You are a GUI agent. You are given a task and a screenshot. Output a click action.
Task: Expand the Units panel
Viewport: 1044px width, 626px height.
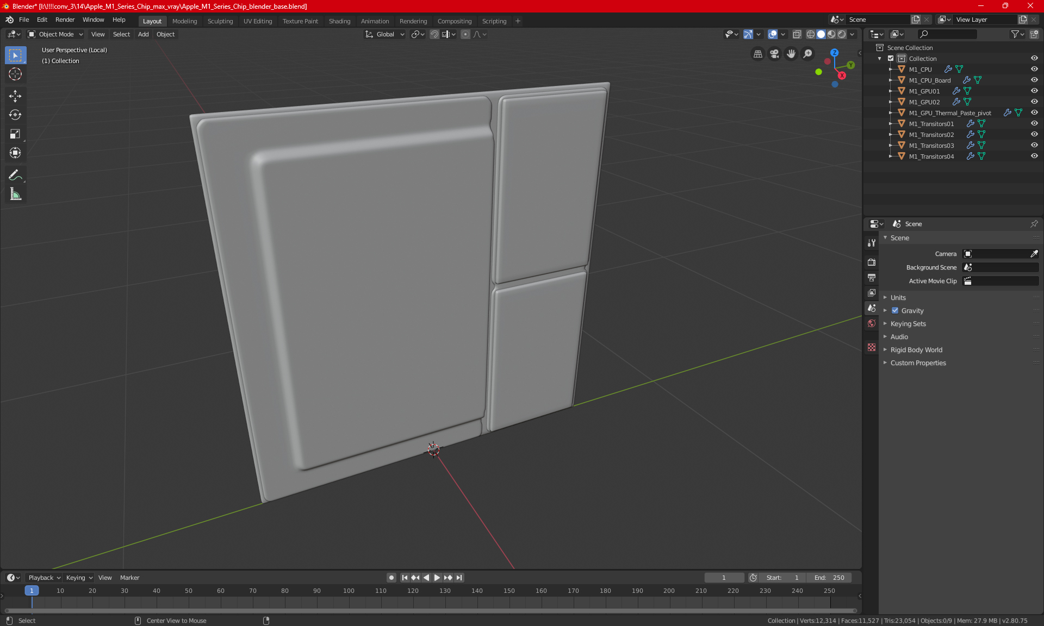(898, 297)
